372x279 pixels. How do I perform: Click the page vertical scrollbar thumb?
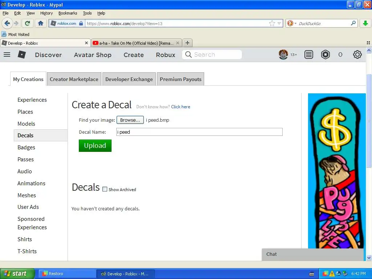click(x=369, y=121)
